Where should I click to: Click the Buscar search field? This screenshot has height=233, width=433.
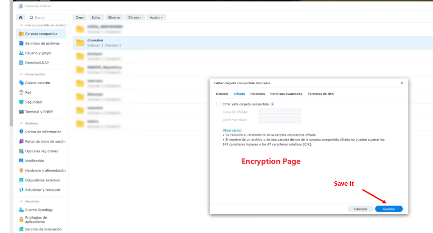pos(46,17)
